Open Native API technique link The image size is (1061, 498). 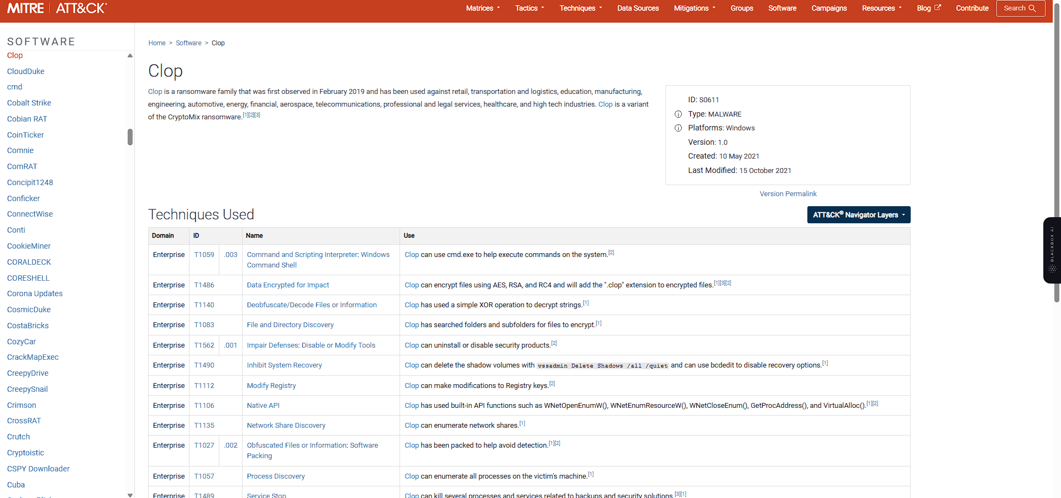(263, 406)
